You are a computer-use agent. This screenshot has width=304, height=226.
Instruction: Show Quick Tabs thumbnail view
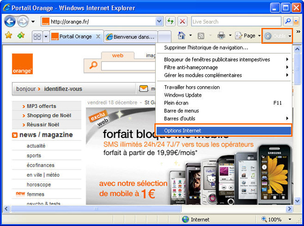pos(37,36)
